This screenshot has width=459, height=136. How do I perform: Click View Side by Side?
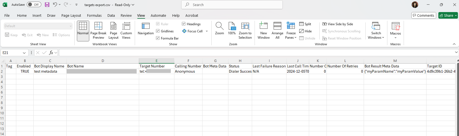click(338, 24)
